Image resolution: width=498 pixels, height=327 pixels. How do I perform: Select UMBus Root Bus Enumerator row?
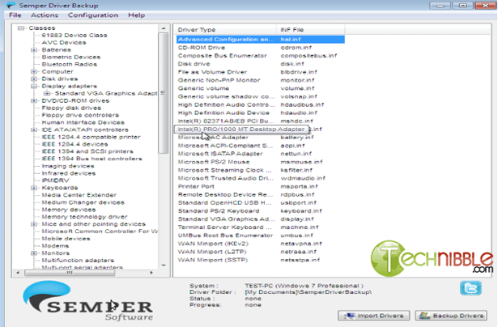coord(261,236)
